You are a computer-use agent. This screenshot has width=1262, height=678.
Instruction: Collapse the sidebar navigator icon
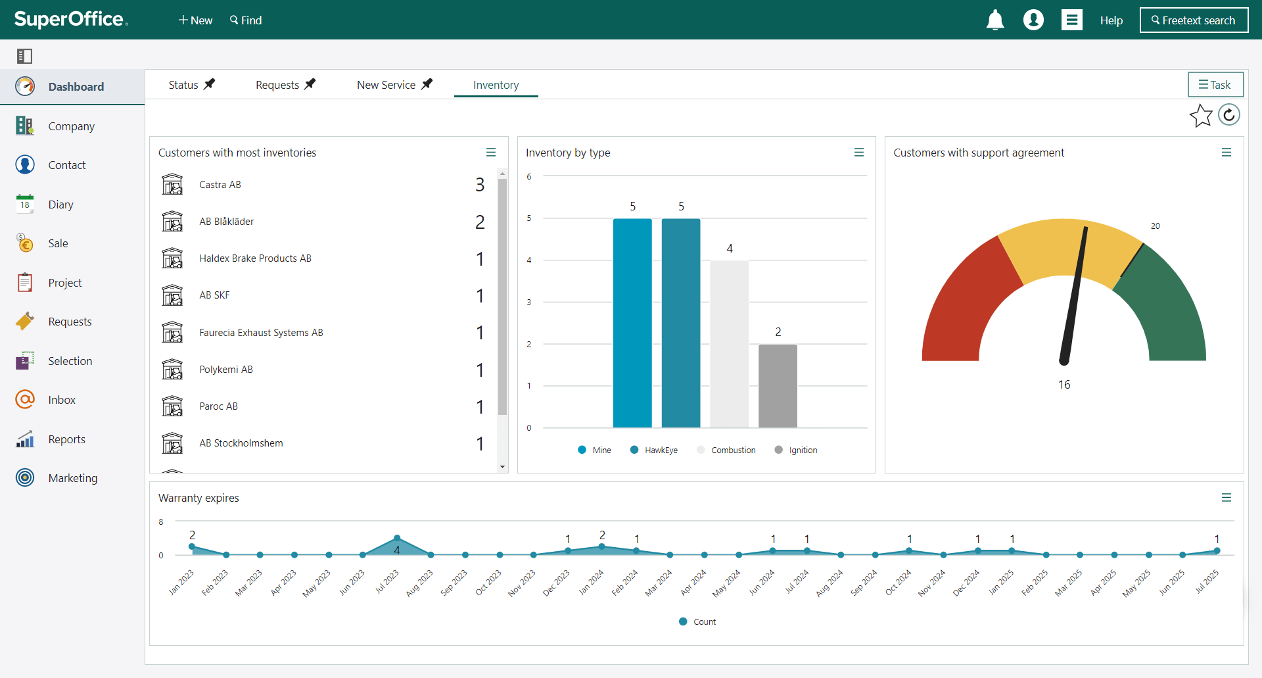pos(24,56)
